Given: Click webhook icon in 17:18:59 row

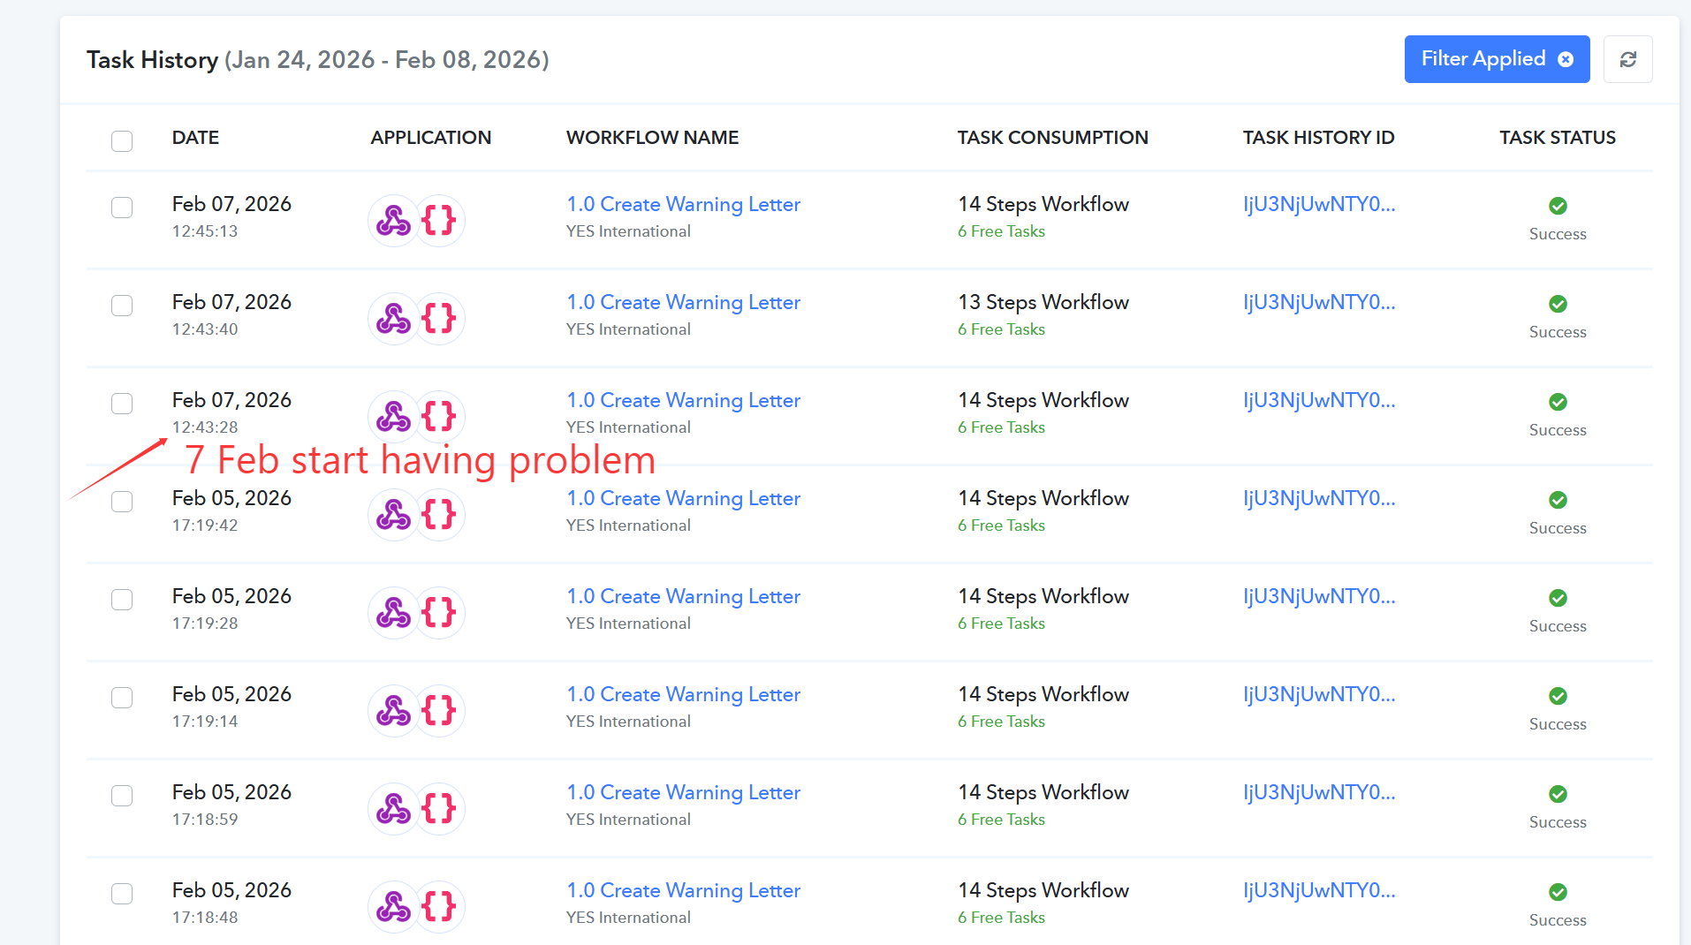Looking at the screenshot, I should (x=393, y=808).
